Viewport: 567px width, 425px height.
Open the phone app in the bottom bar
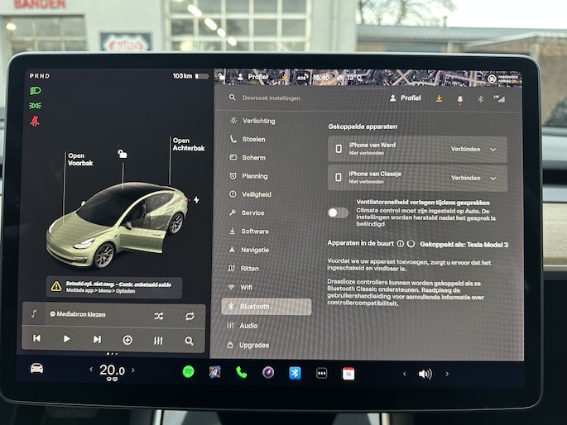(242, 372)
